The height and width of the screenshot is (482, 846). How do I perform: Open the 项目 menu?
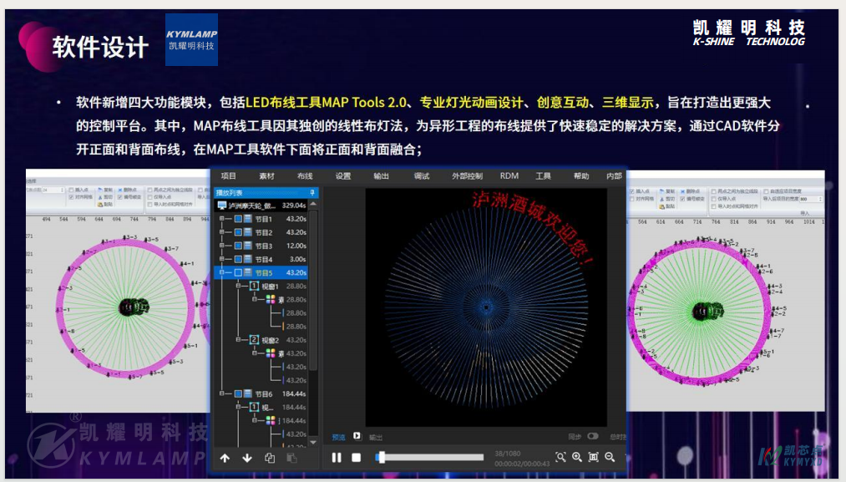[228, 176]
